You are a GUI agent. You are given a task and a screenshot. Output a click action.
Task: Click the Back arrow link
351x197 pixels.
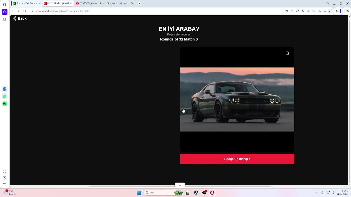pos(20,18)
